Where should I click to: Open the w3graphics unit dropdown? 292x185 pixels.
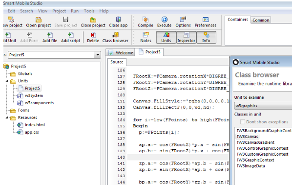263,106
